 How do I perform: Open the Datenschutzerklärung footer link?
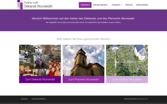click(x=38, y=99)
